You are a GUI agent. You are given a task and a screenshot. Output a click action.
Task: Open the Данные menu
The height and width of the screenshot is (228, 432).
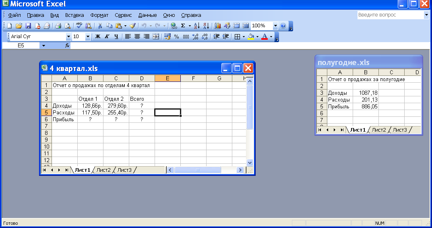point(147,15)
